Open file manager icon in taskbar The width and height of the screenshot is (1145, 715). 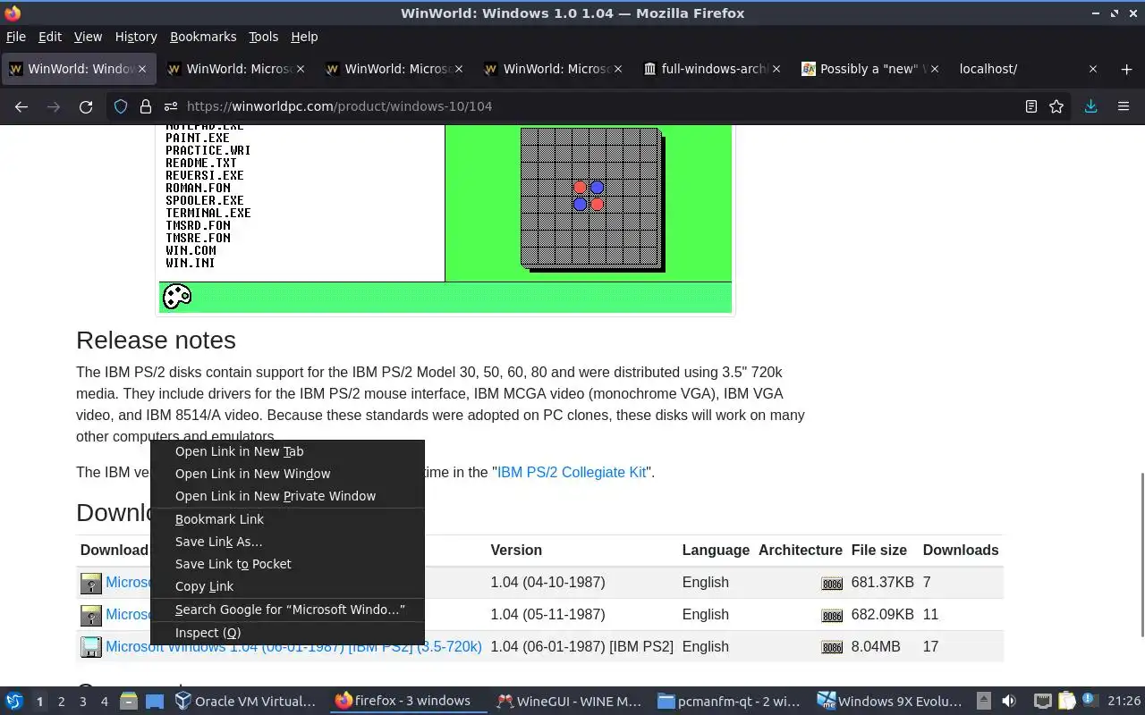[x=129, y=702]
